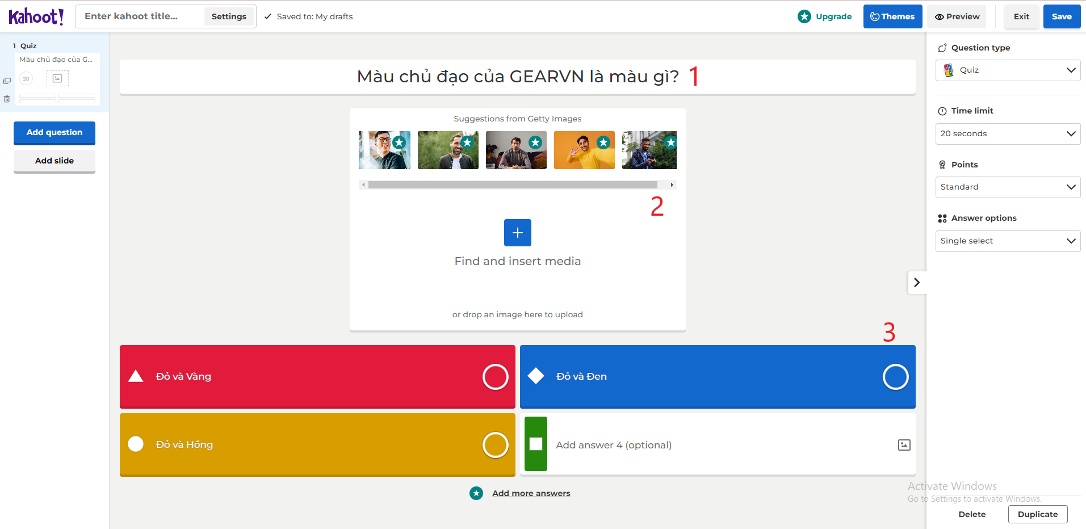Click Add more answers link
Viewport: 1086px width, 529px height.
(x=531, y=493)
